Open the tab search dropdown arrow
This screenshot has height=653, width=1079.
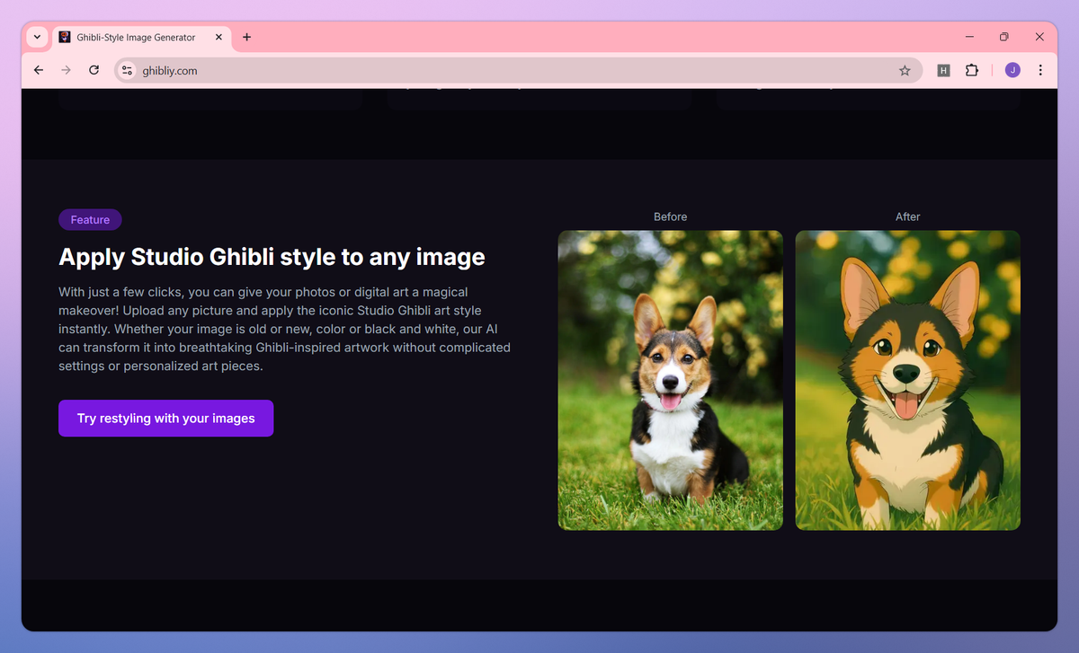tap(37, 37)
